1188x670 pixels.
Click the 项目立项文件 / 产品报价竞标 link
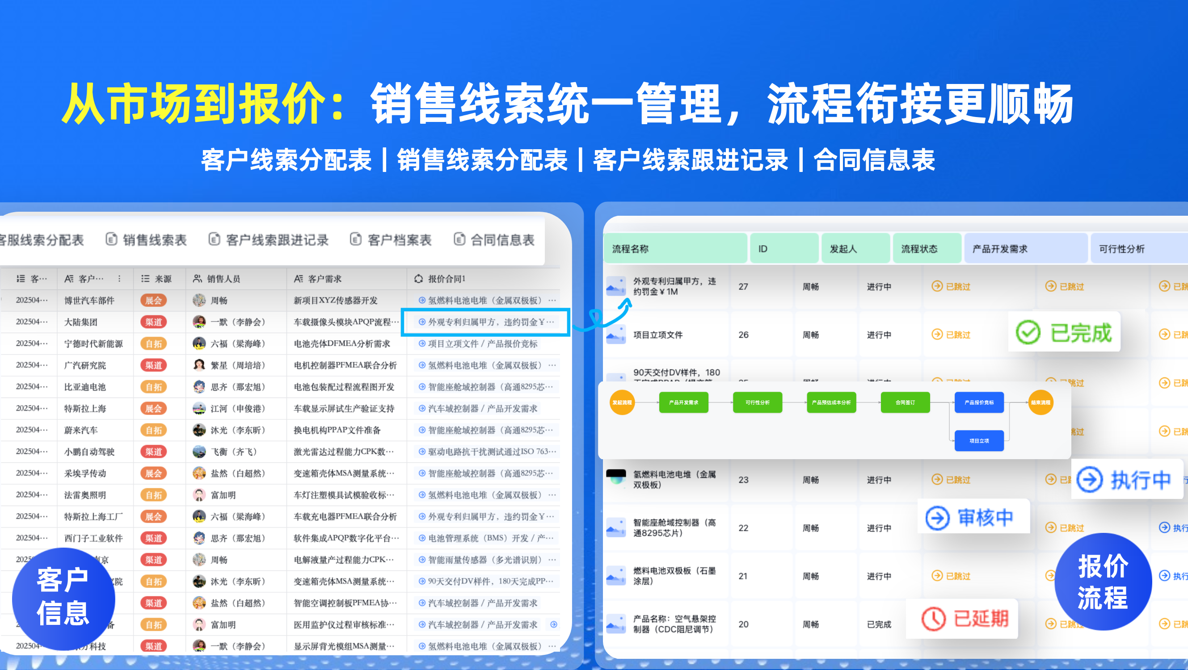pos(482,344)
